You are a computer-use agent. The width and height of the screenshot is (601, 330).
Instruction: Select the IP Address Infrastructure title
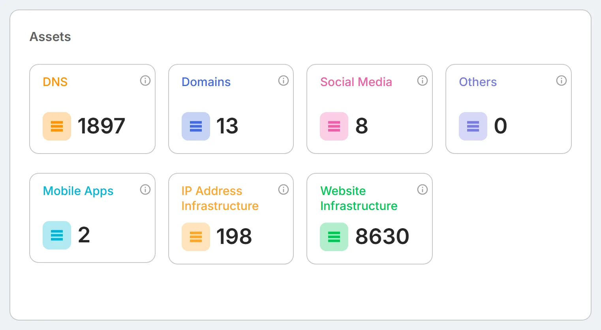220,198
